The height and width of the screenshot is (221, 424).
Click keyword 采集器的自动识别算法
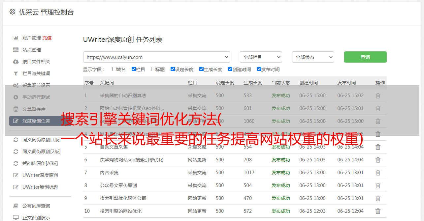(123, 96)
